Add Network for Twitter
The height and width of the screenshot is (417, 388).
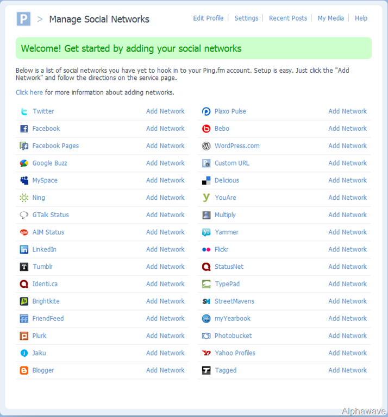coord(165,111)
